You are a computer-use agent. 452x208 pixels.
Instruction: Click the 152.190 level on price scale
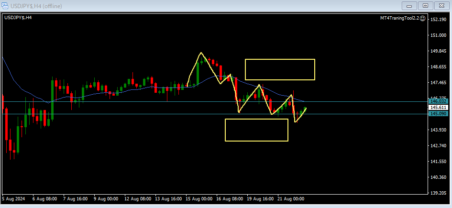pos(438,20)
